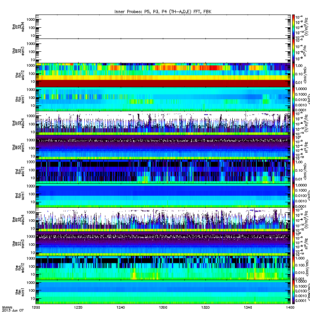Click the dark red 10 Hz band in tha edc12
The width and height of the screenshot is (310, 331).
pos(163,83)
